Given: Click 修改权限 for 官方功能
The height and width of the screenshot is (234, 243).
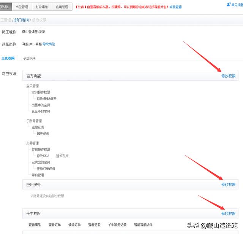Looking at the screenshot, I should point(228,76).
